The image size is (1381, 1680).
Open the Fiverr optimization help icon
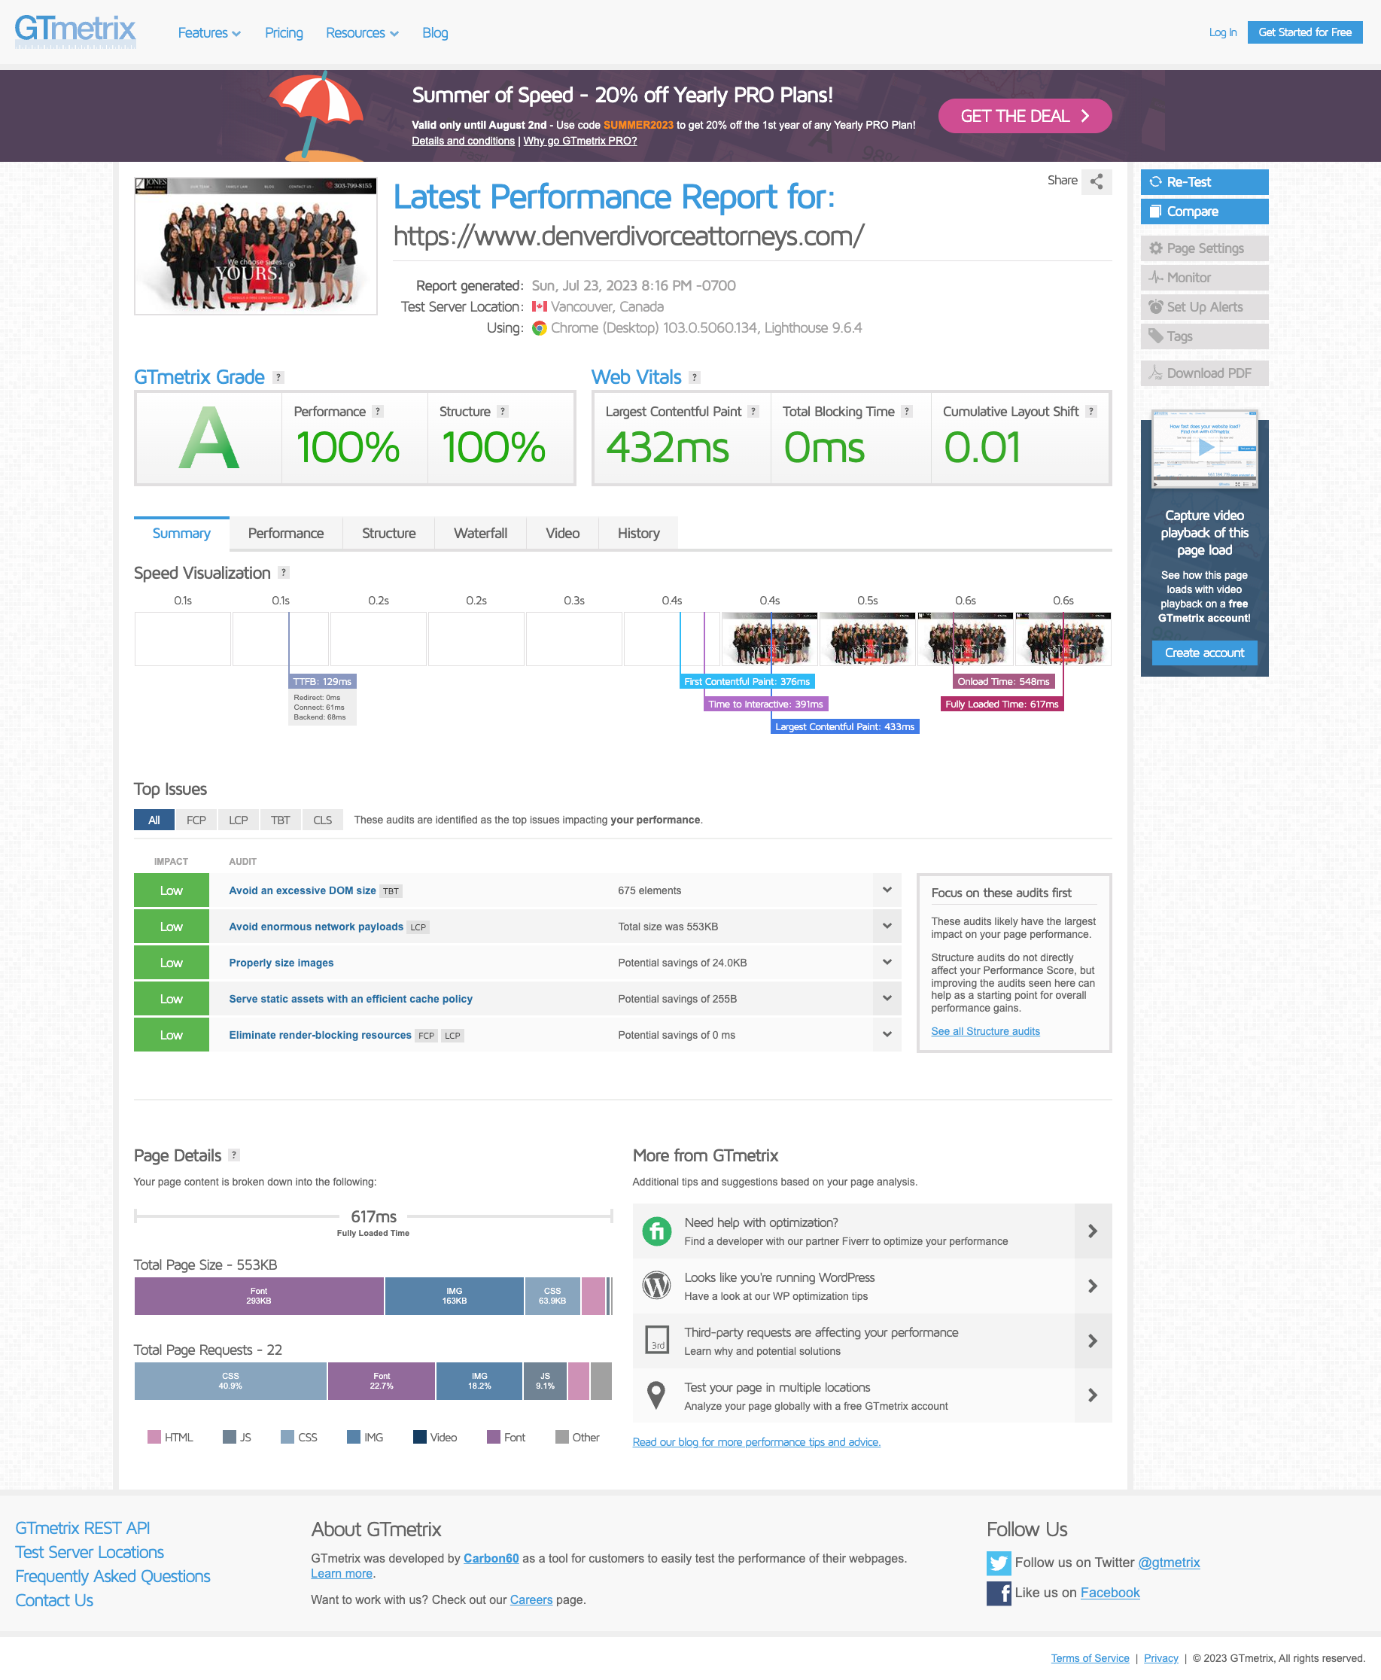656,1231
